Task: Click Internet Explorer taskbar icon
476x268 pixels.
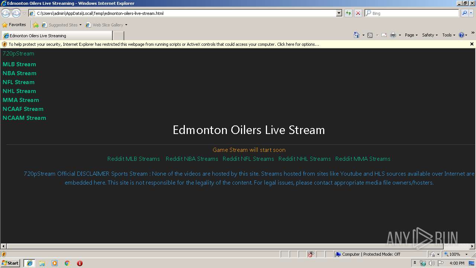Action: click(29, 263)
